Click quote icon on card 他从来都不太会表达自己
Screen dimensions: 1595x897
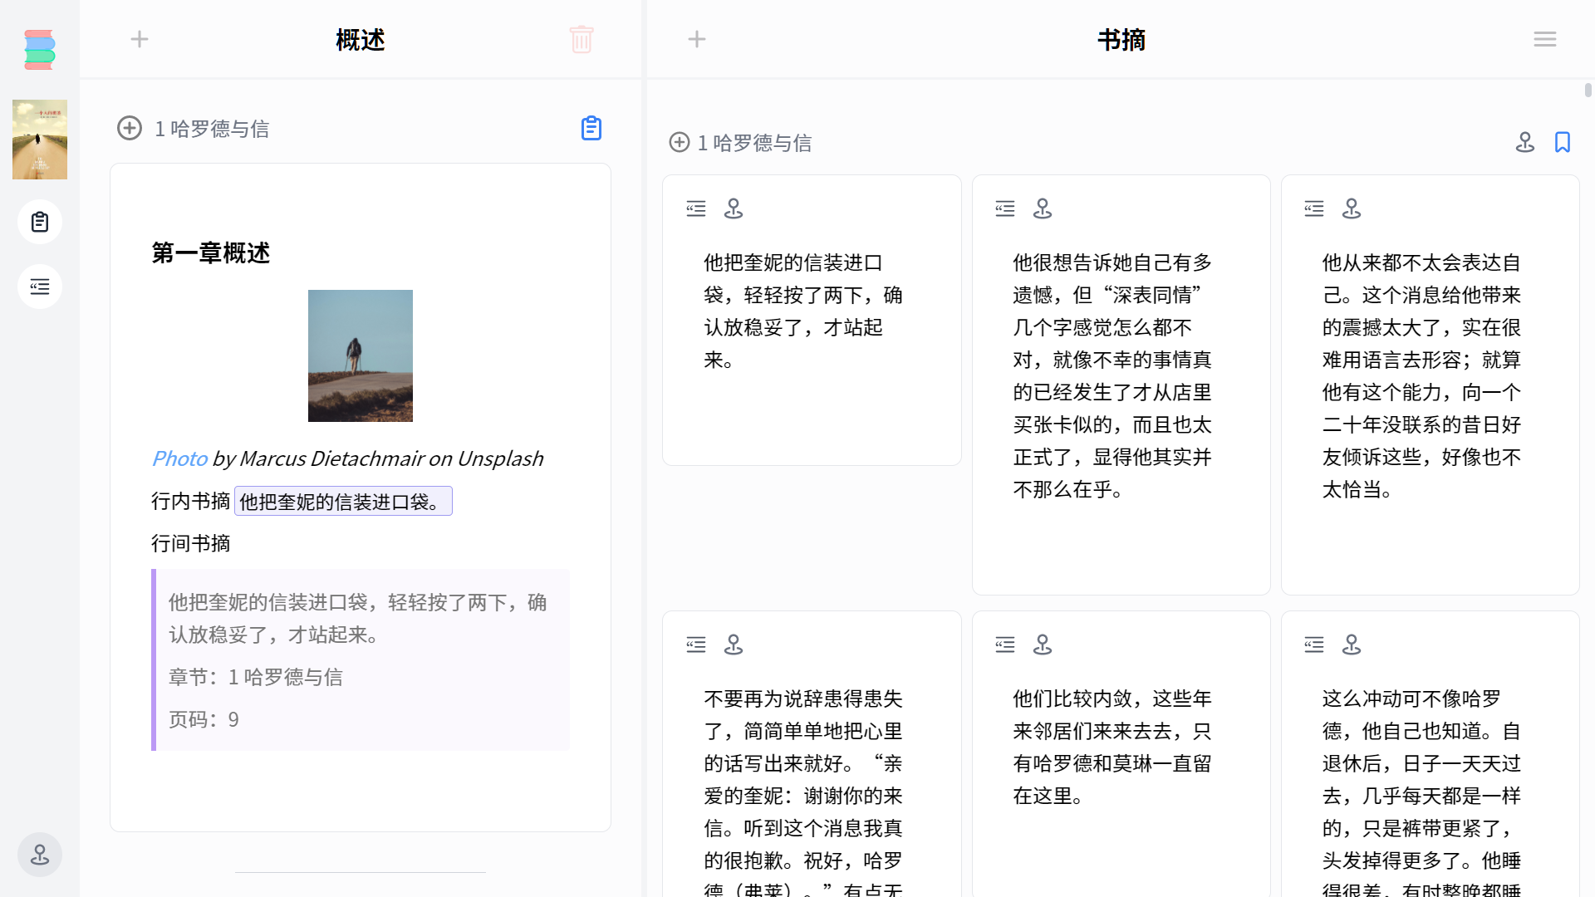[1314, 208]
